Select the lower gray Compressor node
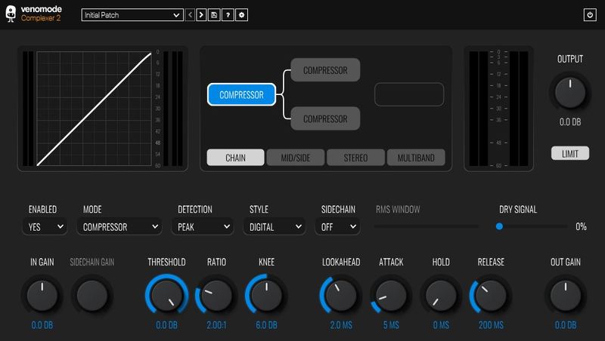Image resolution: width=605 pixels, height=341 pixels. (325, 119)
